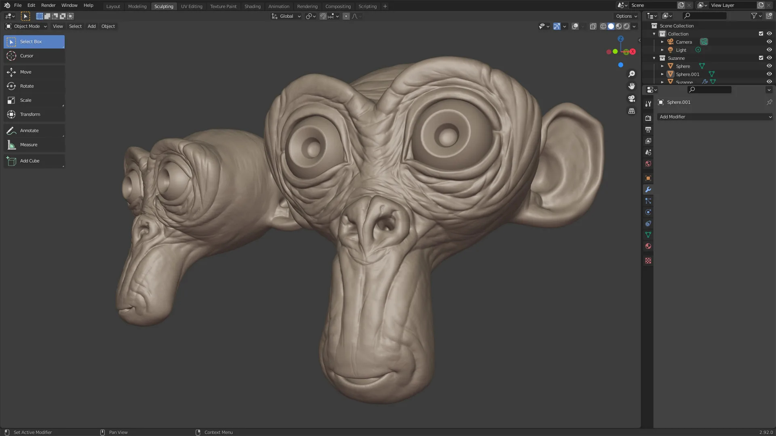The width and height of the screenshot is (776, 436).
Task: Open the Object Mode dropdown
Action: pos(27,26)
